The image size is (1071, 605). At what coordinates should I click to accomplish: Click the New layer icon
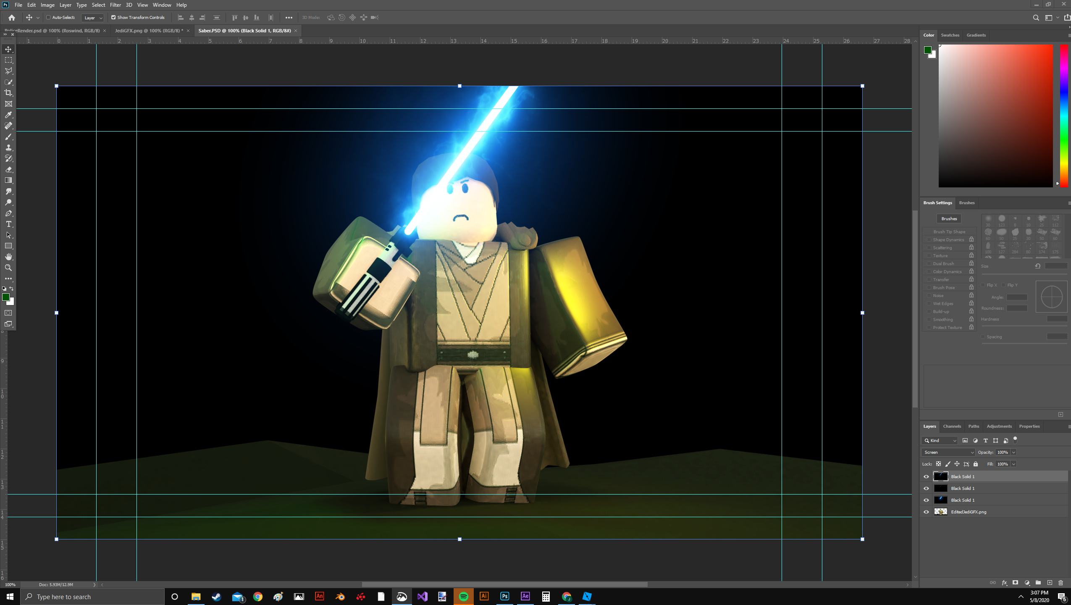click(x=1050, y=583)
